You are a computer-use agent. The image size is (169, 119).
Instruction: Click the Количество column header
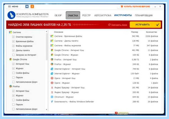152,32
